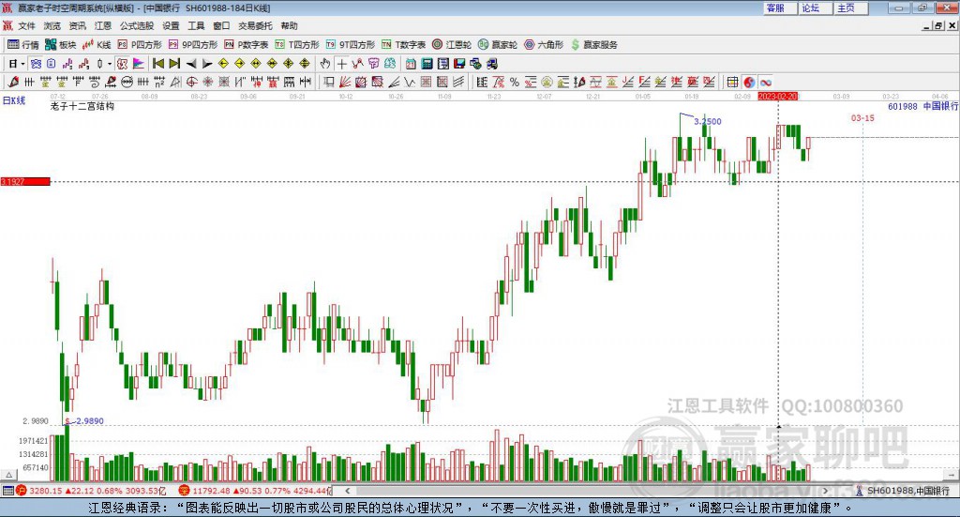Select the percent retracement tool

pyautogui.click(x=515, y=82)
